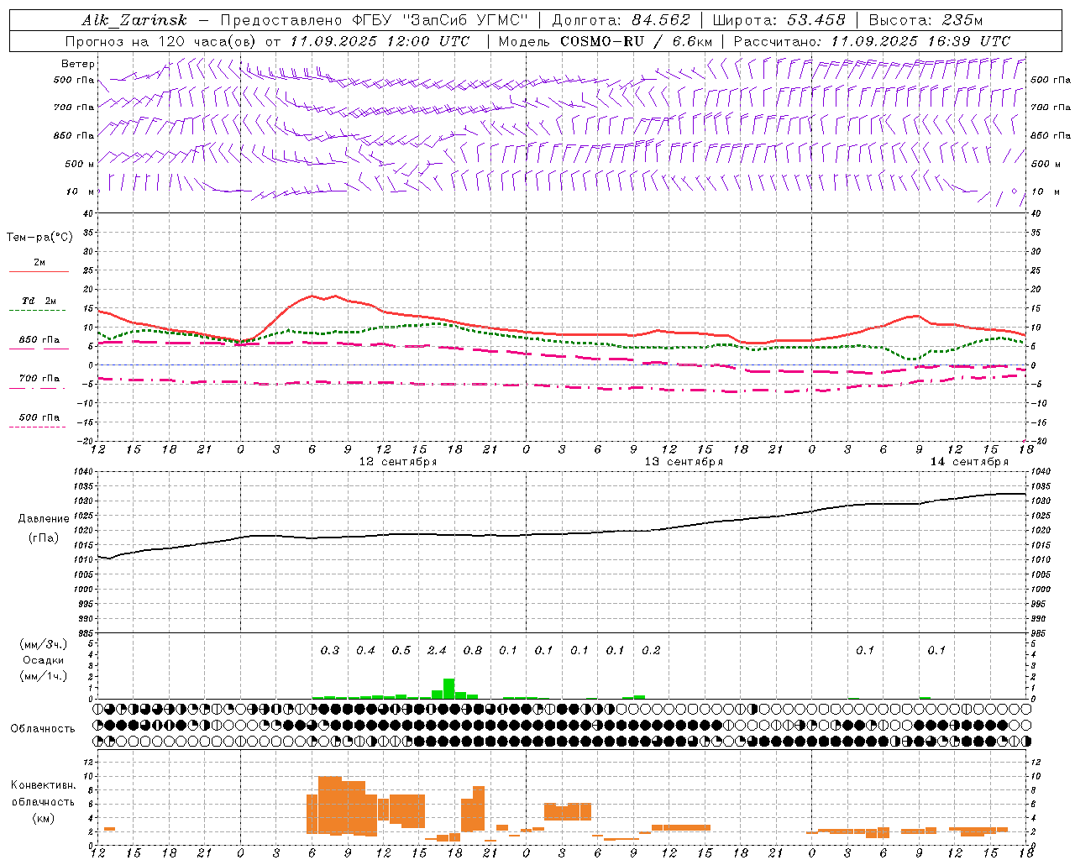Click the 0.3 precipitation amount value
Viewport: 1075px width, 860px height.
click(x=330, y=651)
